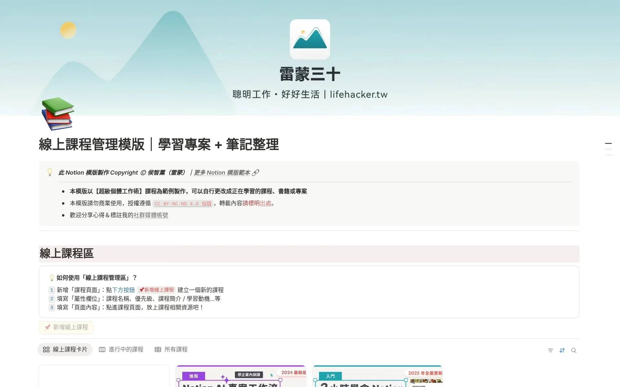
Task: Click the lightbulb icon in copyright callout
Action: pos(50,172)
